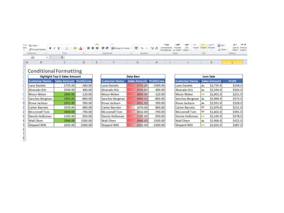Open the Fill Color dropdown arrow
This screenshot has width=284, height=213.
click(78, 48)
